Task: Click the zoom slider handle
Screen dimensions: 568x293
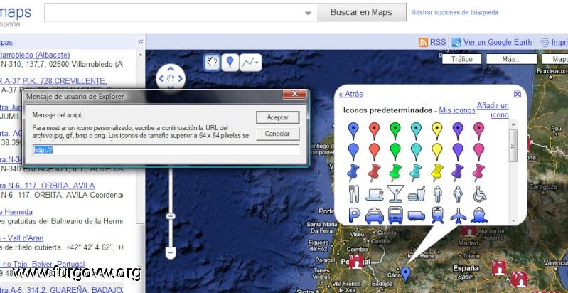Action: pyautogui.click(x=171, y=216)
